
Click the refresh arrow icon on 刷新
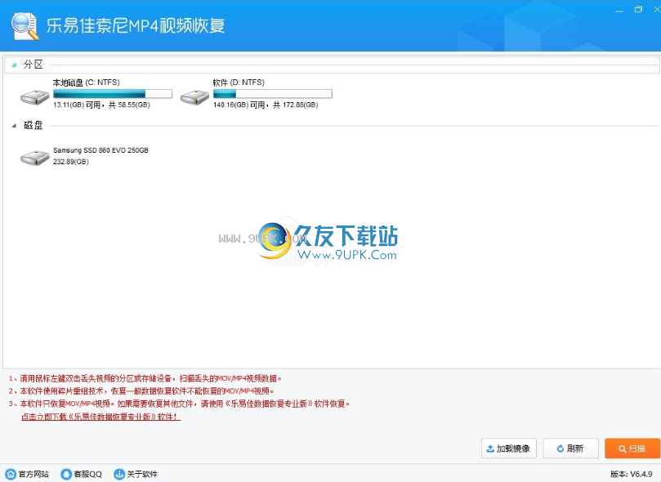point(561,449)
